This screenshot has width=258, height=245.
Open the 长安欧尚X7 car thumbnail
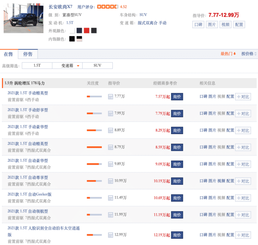24,18
